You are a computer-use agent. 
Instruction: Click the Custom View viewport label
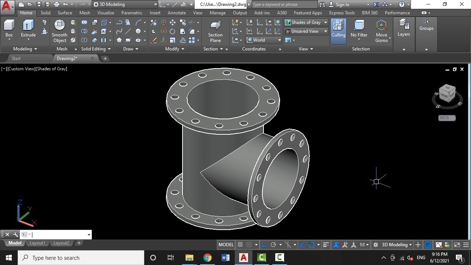point(21,69)
